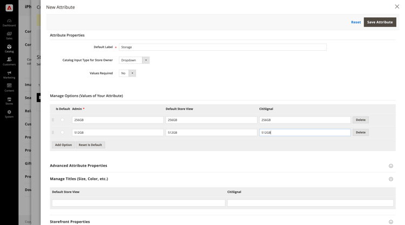Click Add Option button
This screenshot has width=405, height=225.
tap(63, 145)
